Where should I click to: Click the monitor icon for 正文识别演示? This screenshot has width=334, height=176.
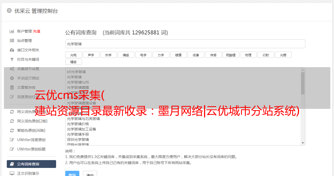[x=12, y=173]
